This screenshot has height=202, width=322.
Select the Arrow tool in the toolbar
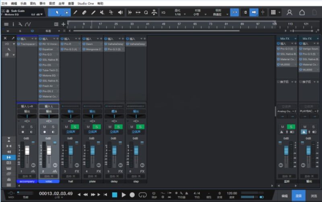tap(57, 12)
